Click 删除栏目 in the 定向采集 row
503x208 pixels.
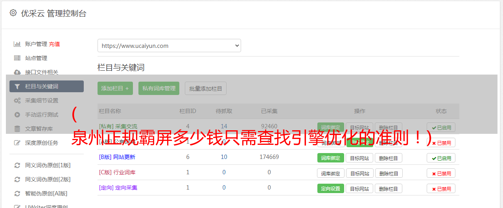click(389, 188)
